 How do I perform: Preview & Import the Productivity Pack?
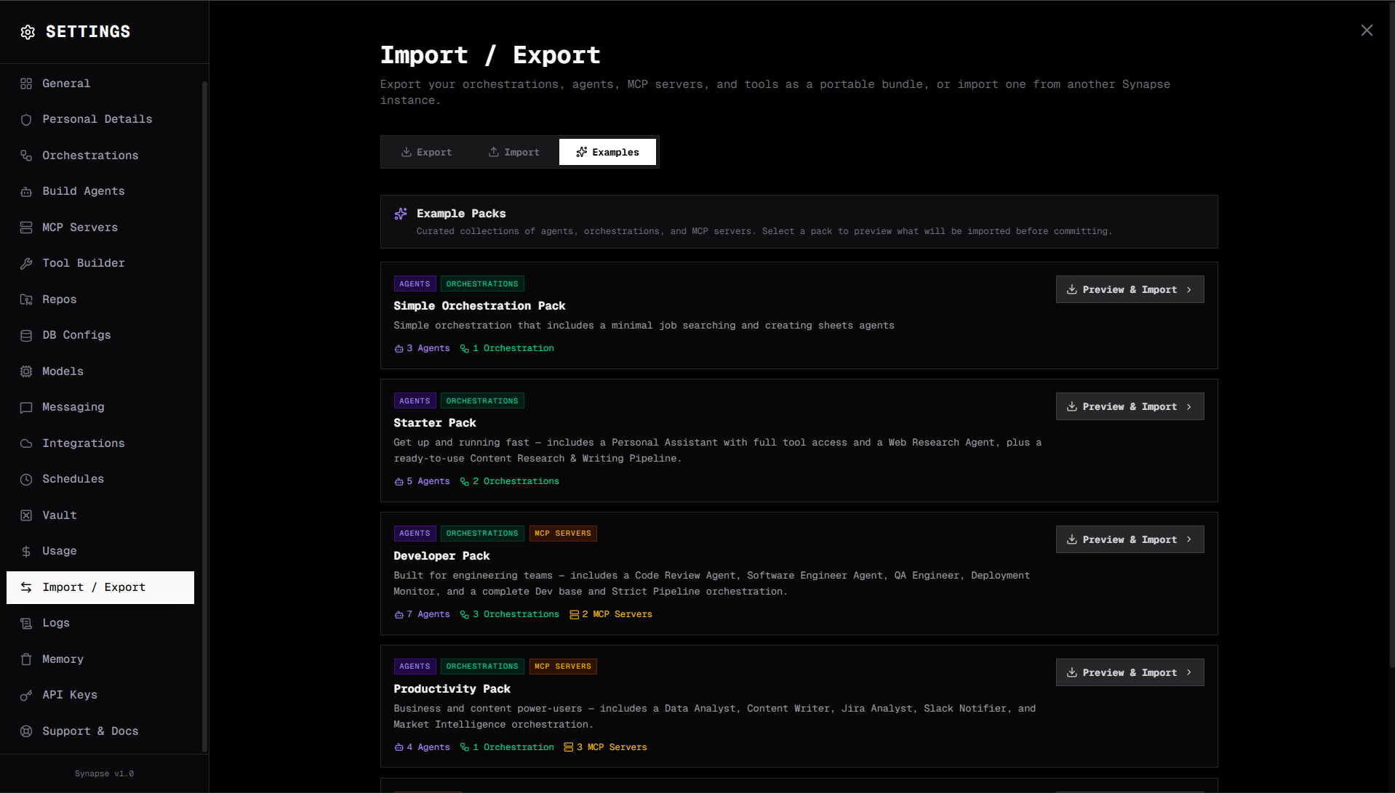click(x=1130, y=672)
